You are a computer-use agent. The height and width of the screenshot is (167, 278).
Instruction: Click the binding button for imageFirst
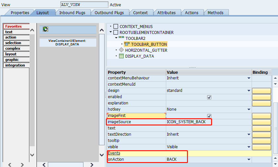262,116
